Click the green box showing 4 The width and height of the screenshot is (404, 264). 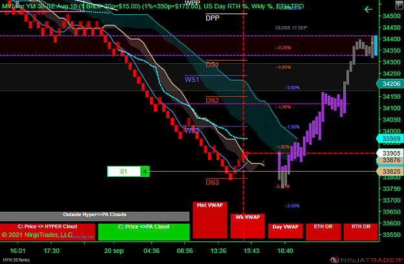(145, 172)
